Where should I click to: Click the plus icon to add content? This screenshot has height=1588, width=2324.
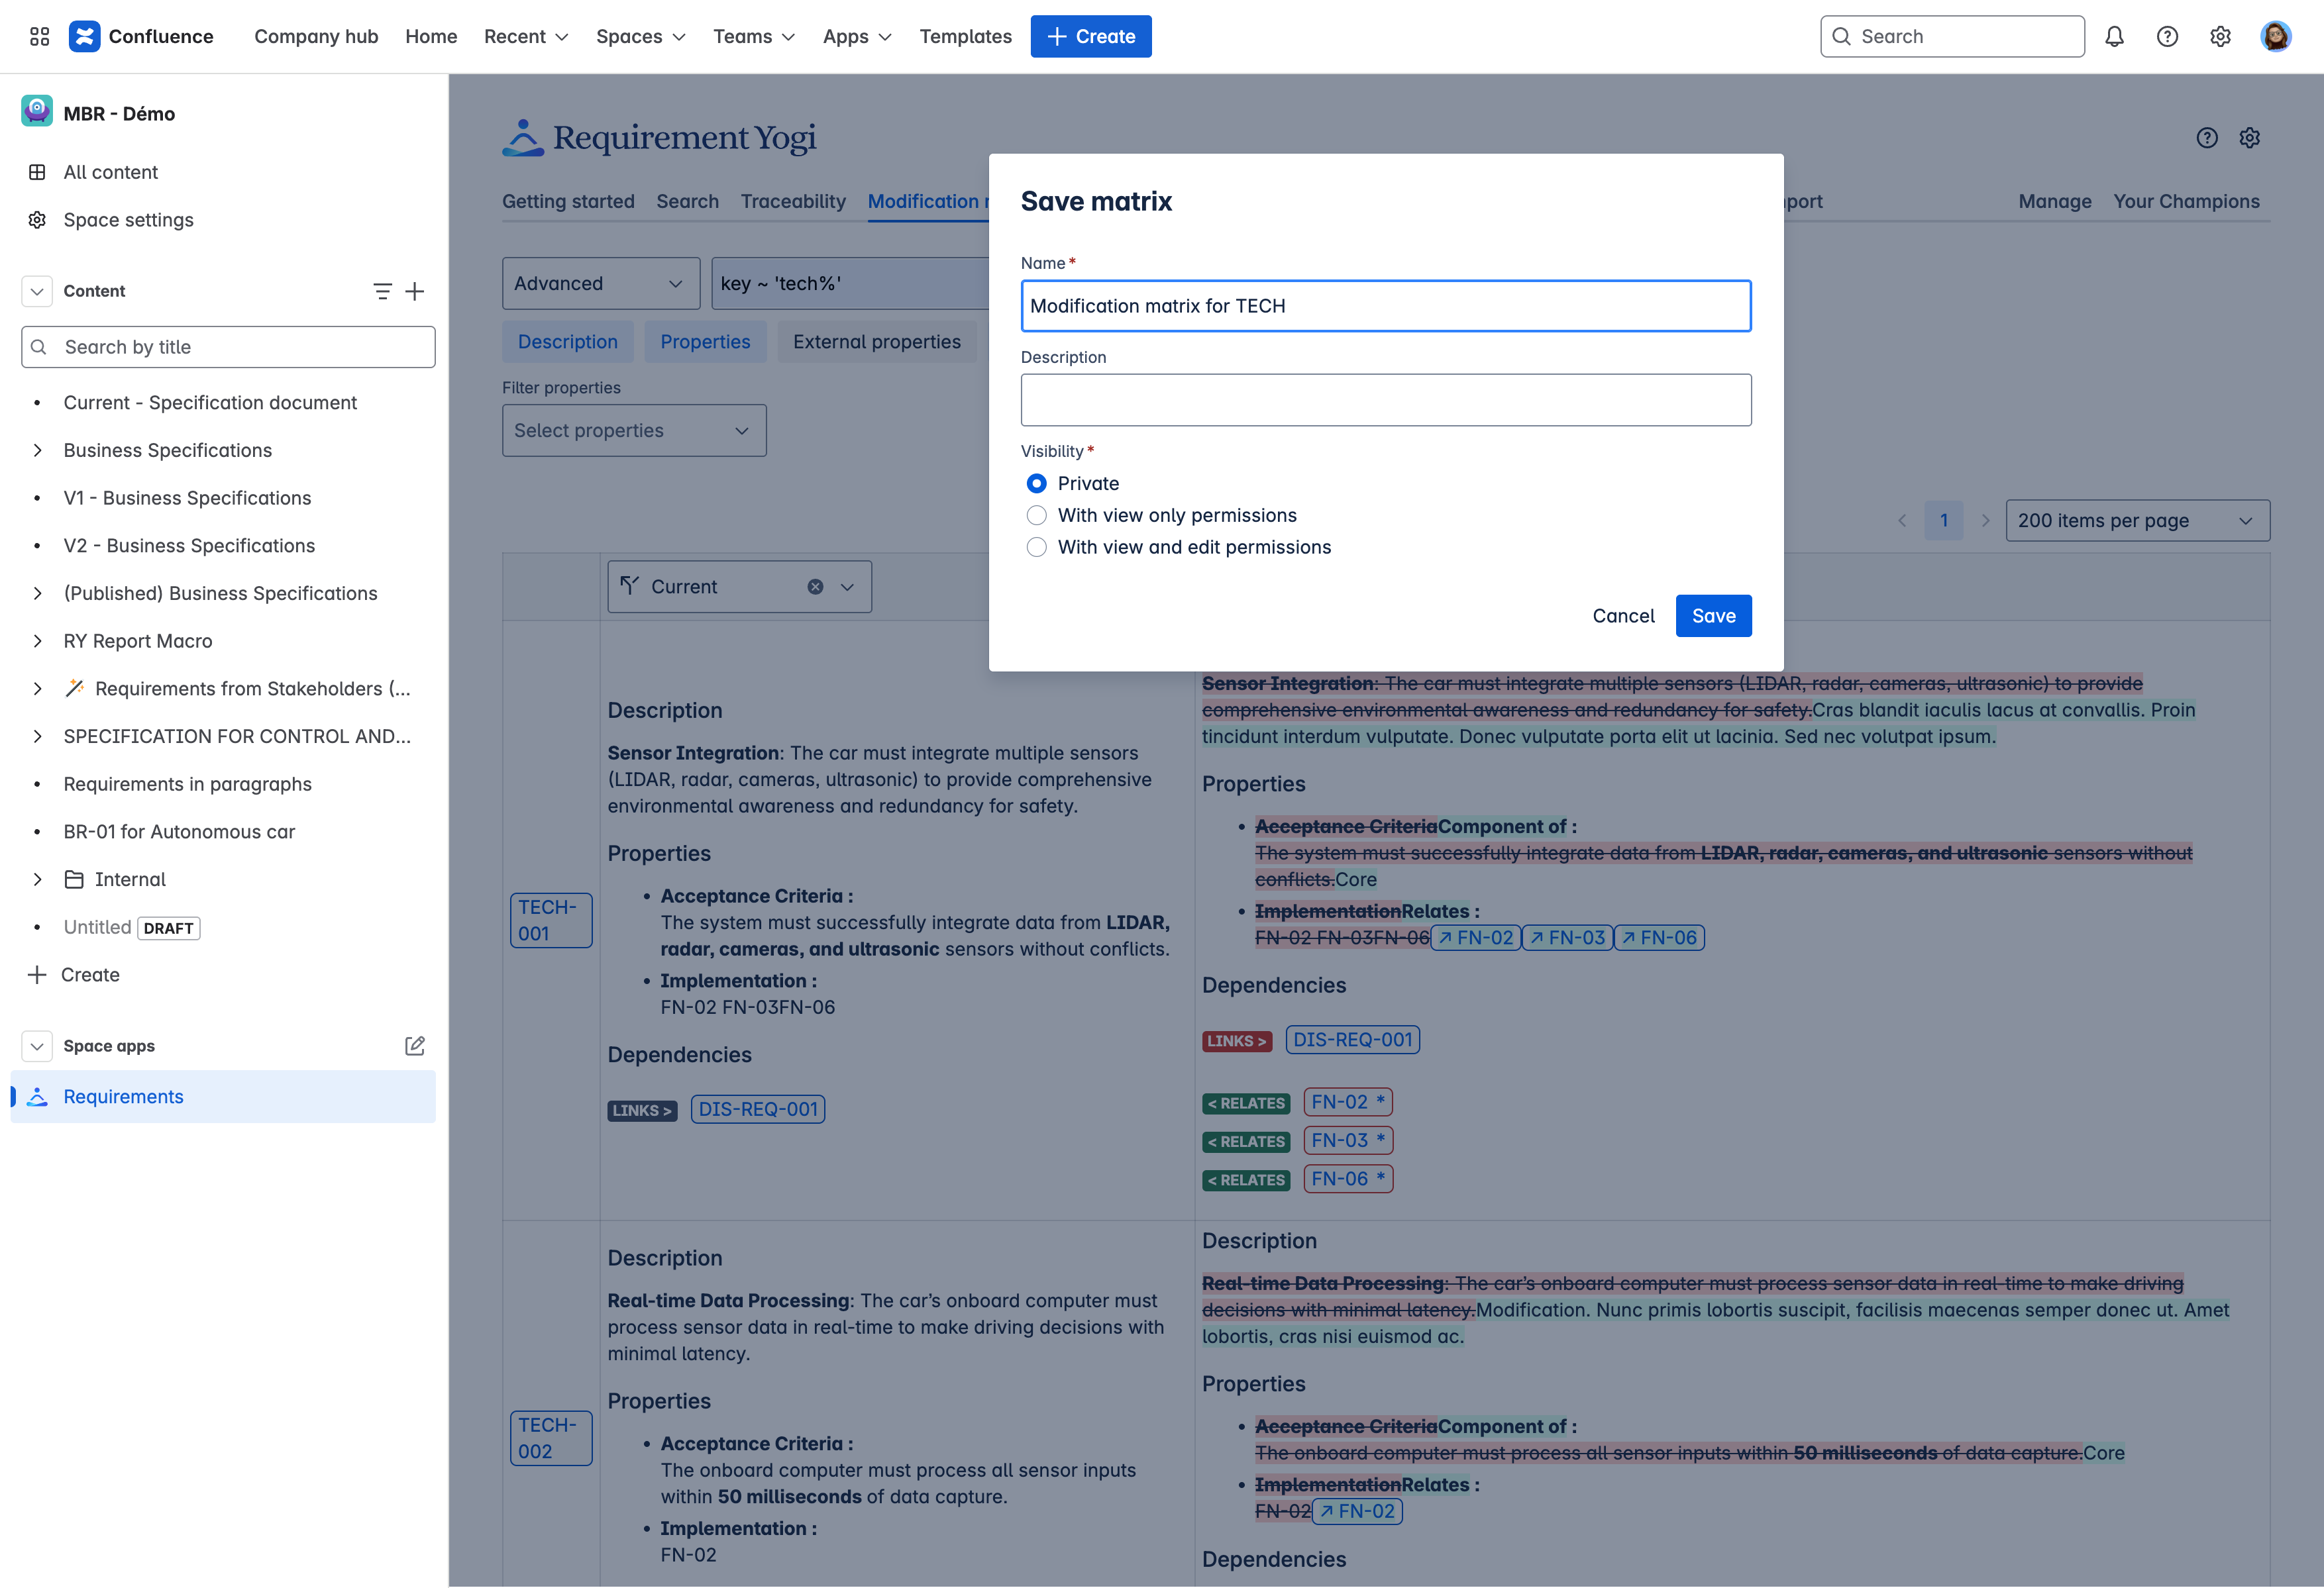tap(415, 291)
